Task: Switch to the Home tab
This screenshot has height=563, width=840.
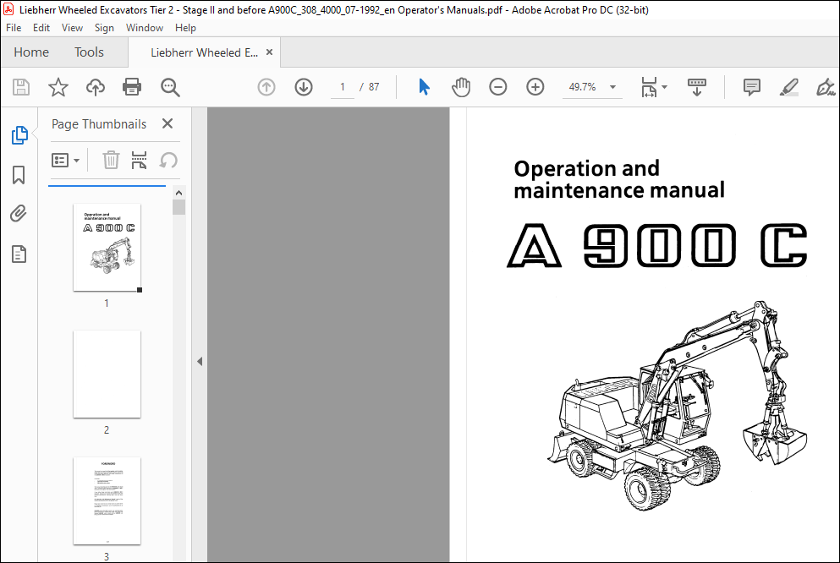Action: pos(31,52)
